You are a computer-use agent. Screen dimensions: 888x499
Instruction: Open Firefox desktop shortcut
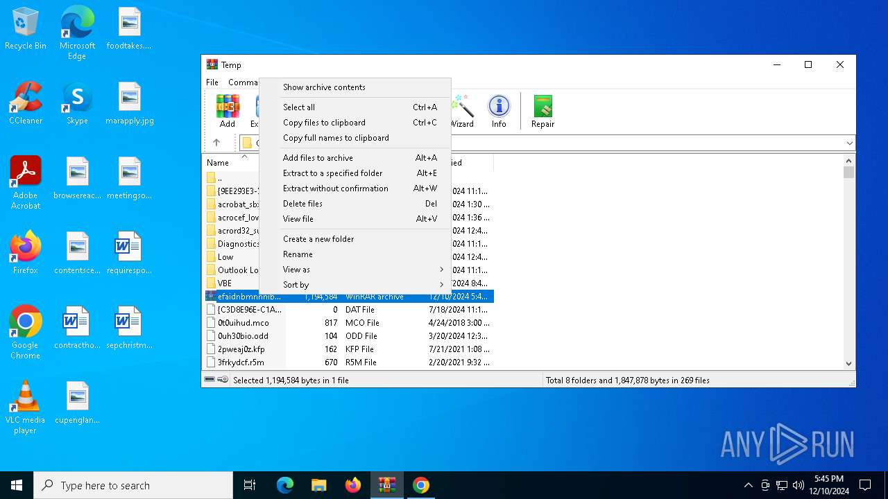[26, 253]
